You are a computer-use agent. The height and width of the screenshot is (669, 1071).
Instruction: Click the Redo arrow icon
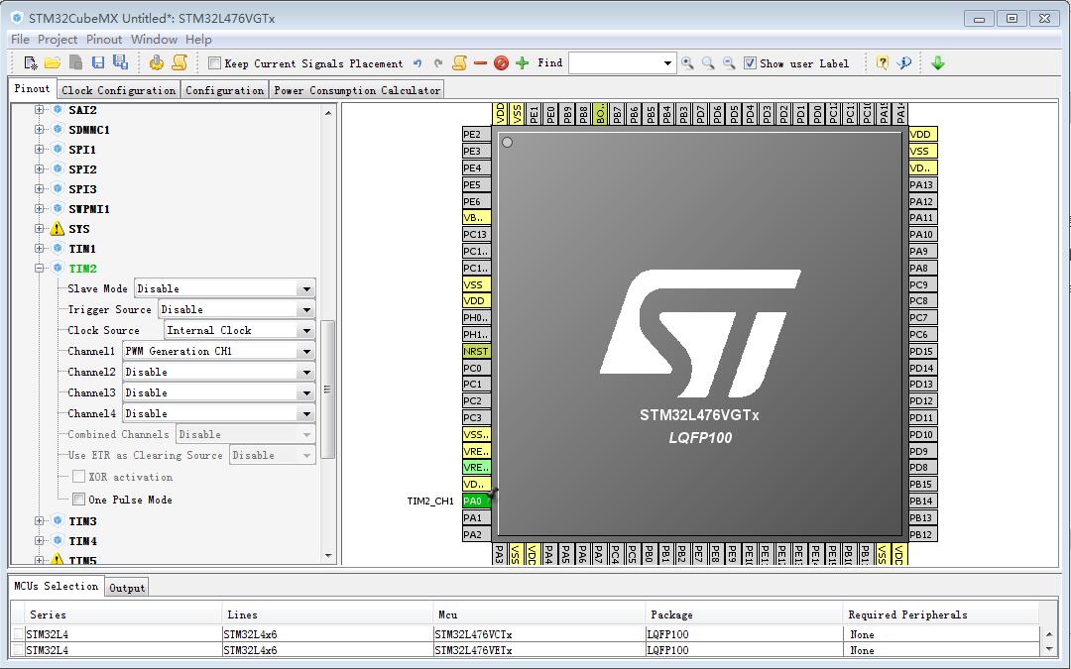[x=438, y=63]
